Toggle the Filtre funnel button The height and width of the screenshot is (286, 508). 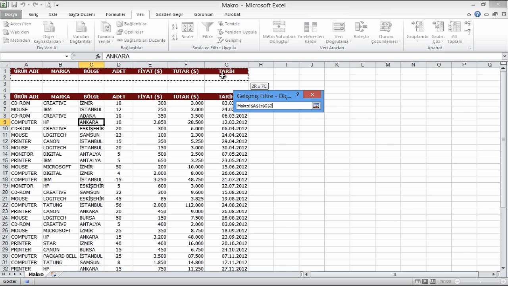point(208,31)
